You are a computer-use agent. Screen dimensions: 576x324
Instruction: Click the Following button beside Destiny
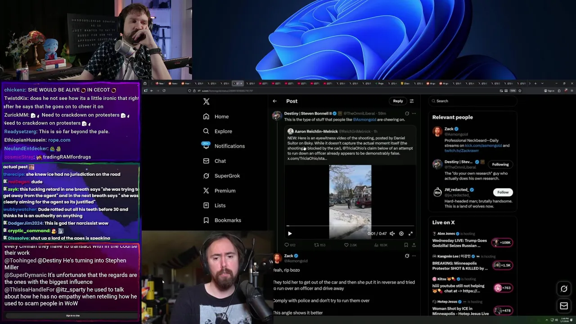500,165
